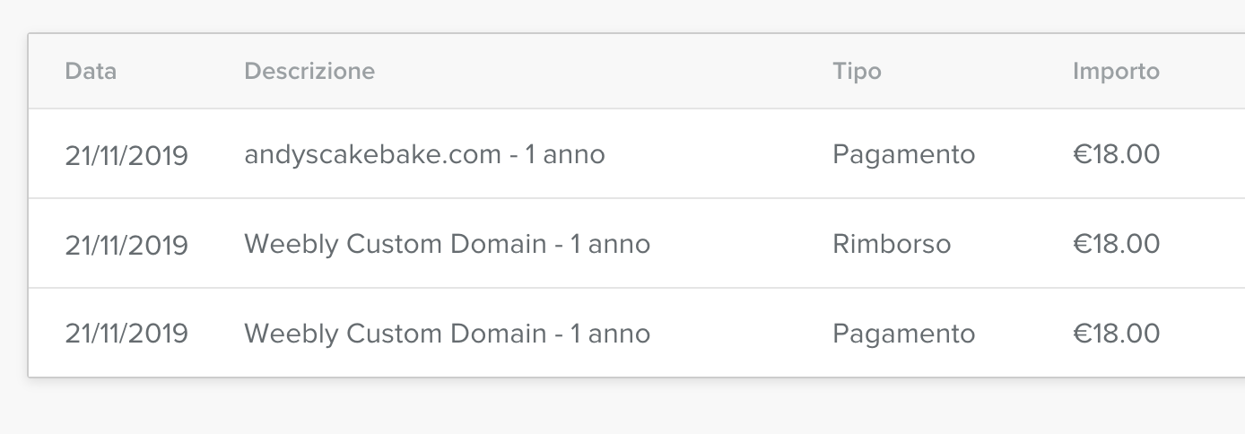
Task: Click the table header row area
Action: pos(637,71)
